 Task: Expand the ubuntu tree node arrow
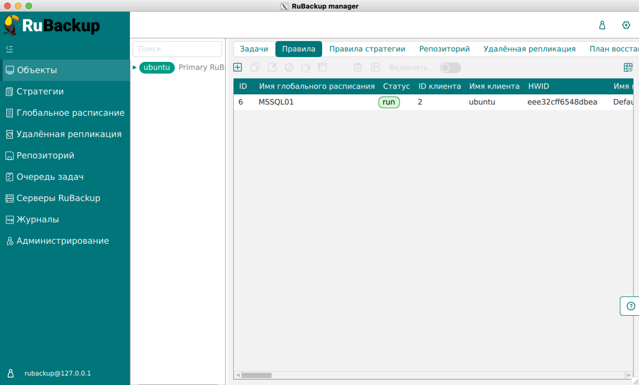[x=135, y=67]
